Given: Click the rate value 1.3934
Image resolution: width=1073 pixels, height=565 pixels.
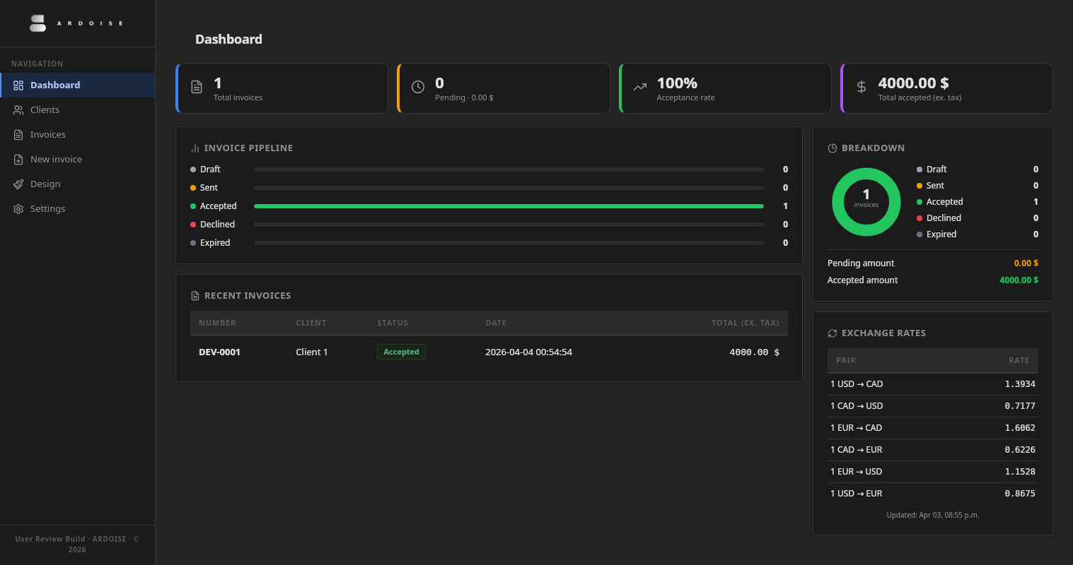Looking at the screenshot, I should click(1020, 384).
